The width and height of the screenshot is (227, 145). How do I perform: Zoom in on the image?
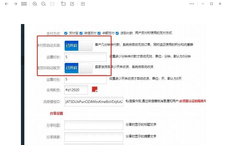[35, 4]
